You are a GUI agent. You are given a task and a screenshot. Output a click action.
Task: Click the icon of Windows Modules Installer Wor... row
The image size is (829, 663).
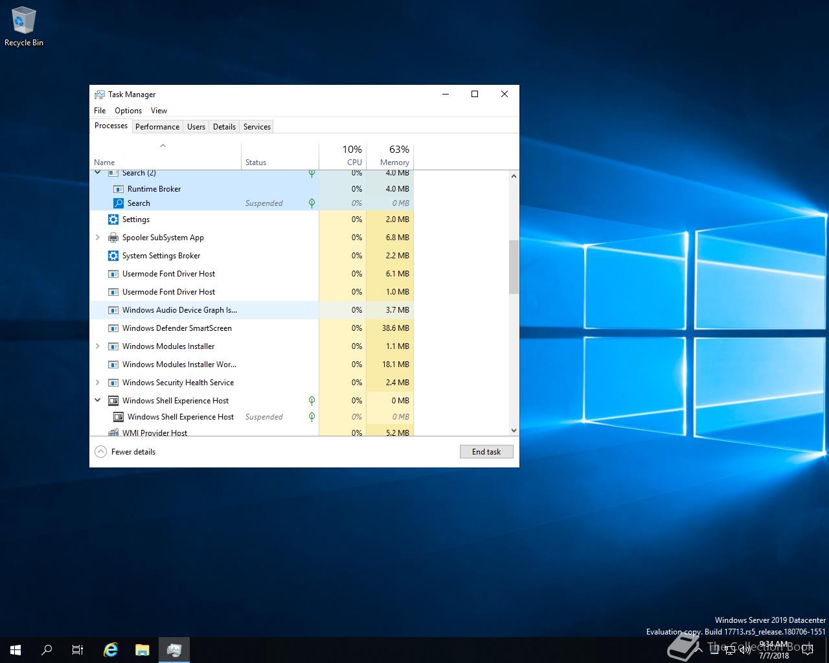pyautogui.click(x=113, y=365)
